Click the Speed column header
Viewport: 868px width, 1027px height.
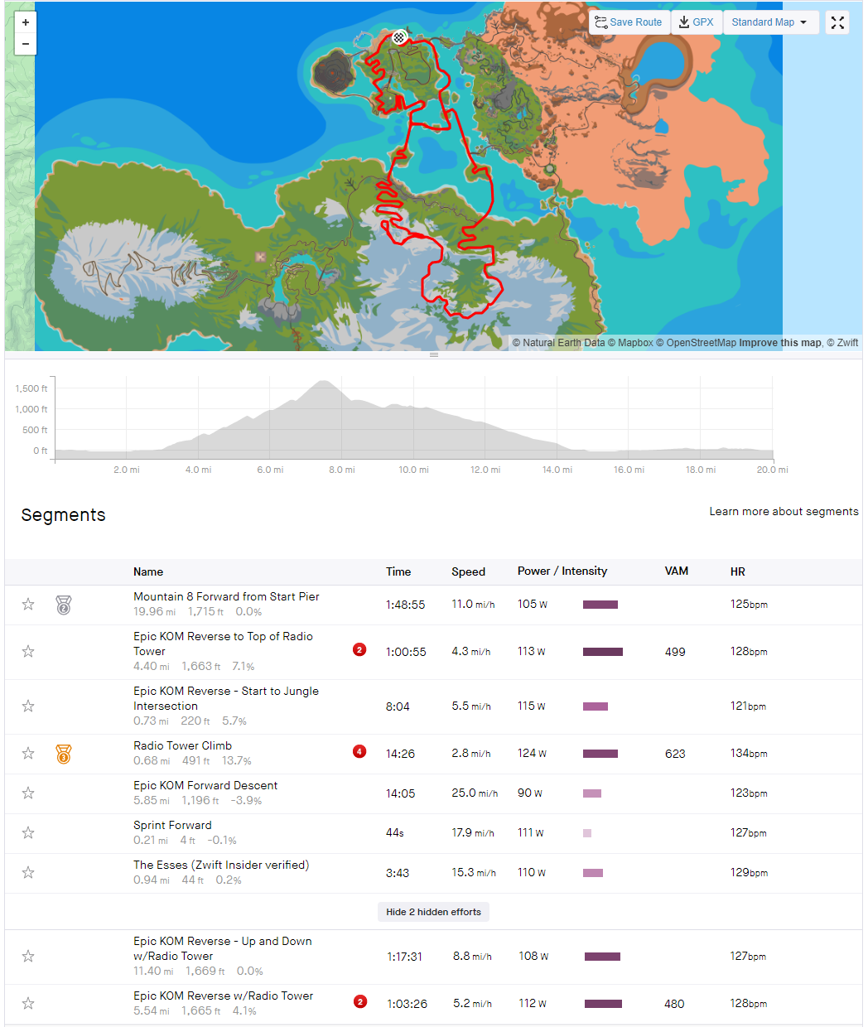468,571
